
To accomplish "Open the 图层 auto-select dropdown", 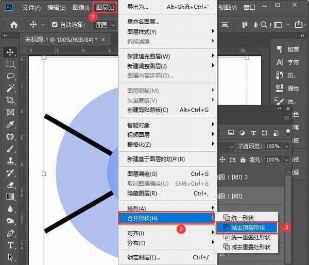I will pyautogui.click(x=105, y=25).
